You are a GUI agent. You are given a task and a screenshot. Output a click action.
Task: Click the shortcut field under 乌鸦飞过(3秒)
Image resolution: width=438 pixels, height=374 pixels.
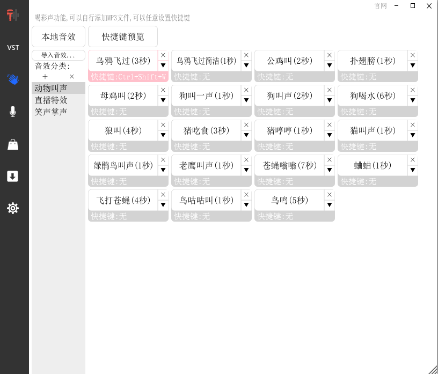coord(128,77)
